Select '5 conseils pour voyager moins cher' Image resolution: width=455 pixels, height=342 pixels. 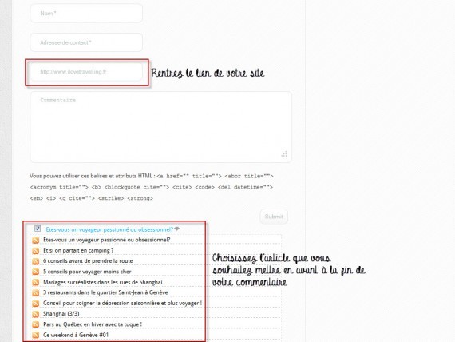tap(87, 272)
